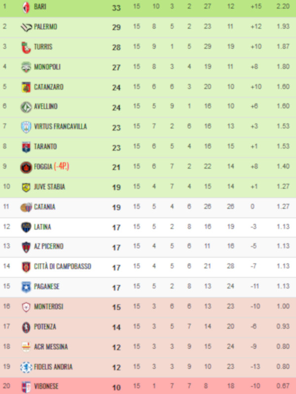This screenshot has height=394, width=296.
Task: Click the Avellino team logo
Action: (x=26, y=107)
